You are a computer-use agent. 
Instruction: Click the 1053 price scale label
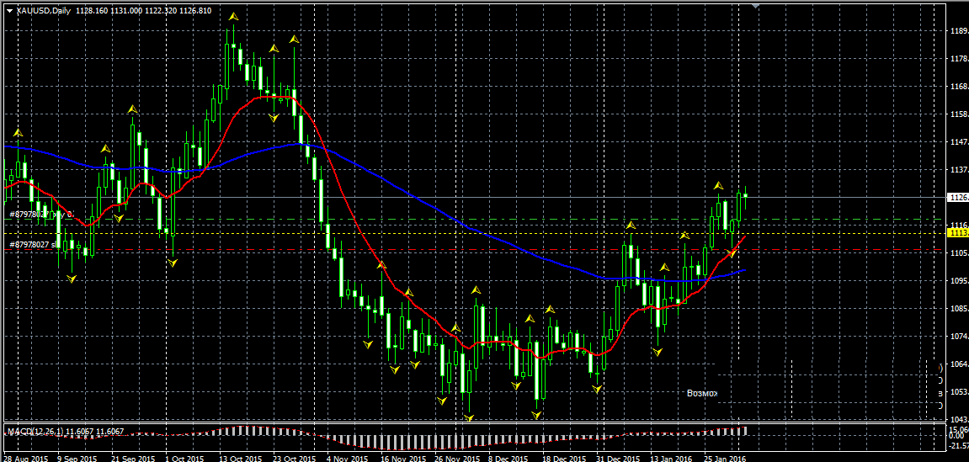pos(959,392)
